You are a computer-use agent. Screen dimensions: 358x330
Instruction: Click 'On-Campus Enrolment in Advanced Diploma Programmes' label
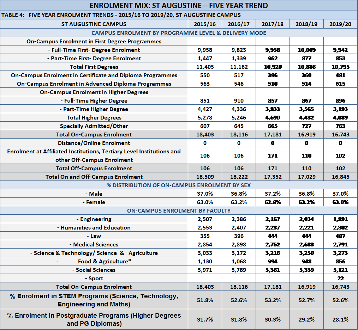click(94, 84)
